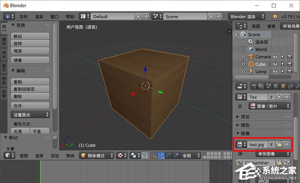Image resolution: width=300 pixels, height=183 pixels.
Task: Open the 全局 transform orientation dropdown
Action: pos(190,155)
